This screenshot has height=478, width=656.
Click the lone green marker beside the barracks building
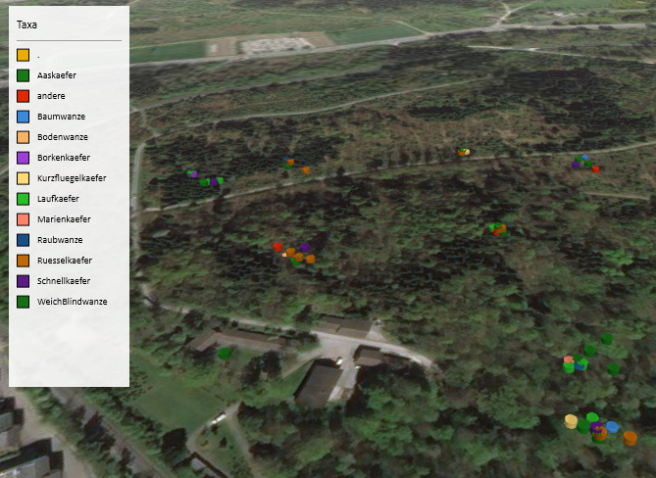(225, 354)
